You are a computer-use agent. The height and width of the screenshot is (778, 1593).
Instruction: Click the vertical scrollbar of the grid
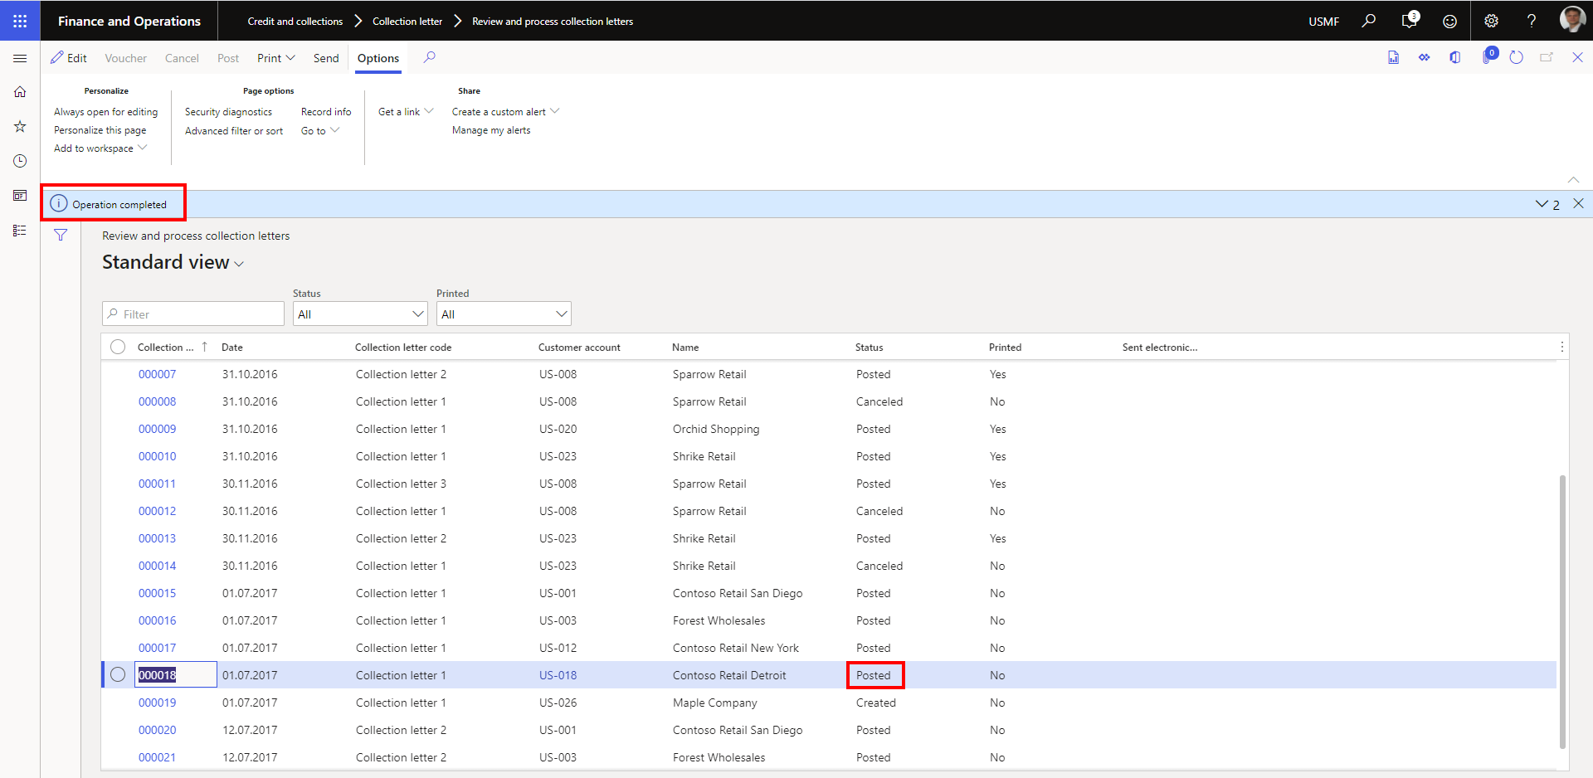pos(1563,611)
